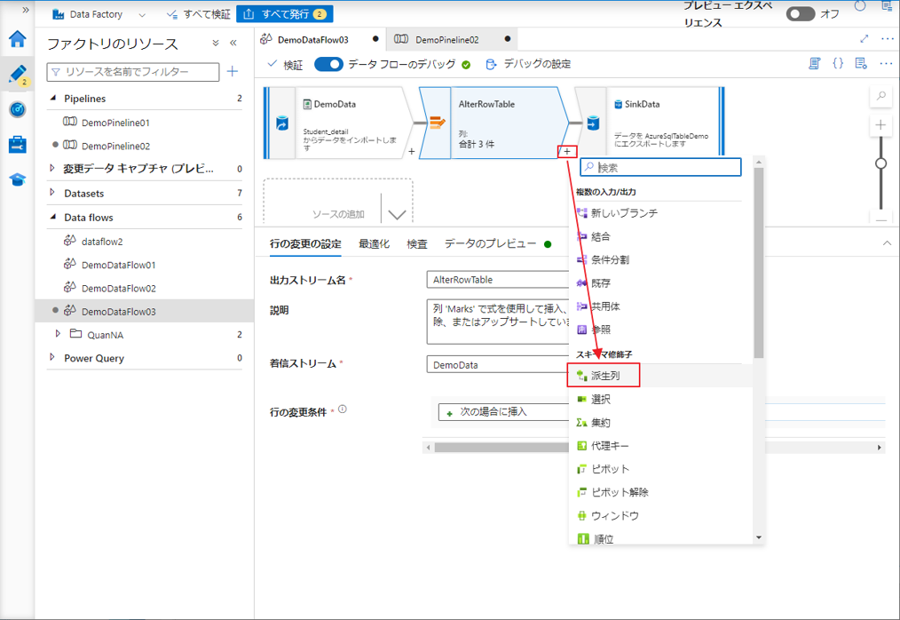
Task: Open the script icon in toolbar
Action: 815,63
